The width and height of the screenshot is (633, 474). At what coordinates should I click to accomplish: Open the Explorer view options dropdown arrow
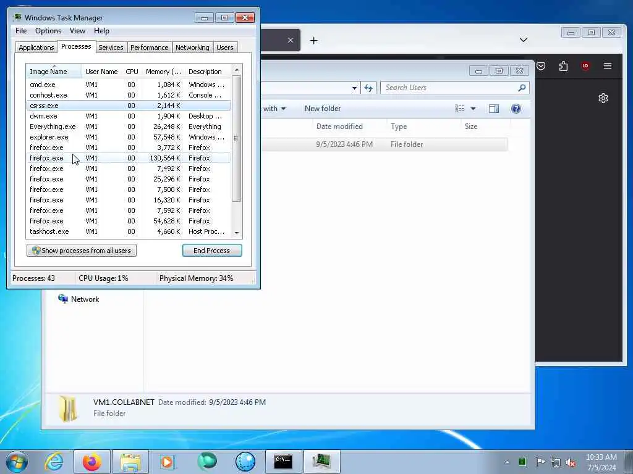pyautogui.click(x=473, y=109)
